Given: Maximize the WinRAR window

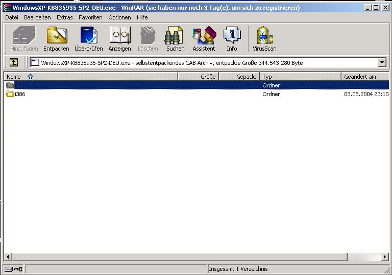Looking at the screenshot, I should pos(376,8).
